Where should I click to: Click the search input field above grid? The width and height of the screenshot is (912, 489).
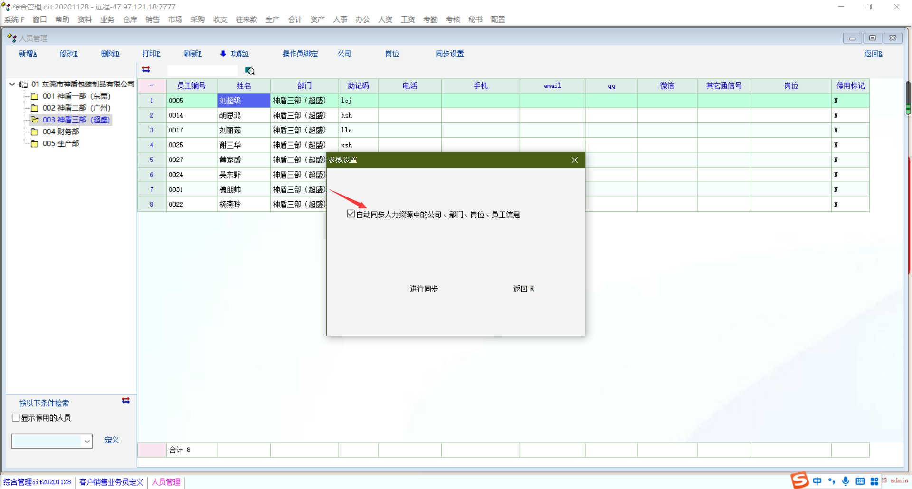click(202, 70)
